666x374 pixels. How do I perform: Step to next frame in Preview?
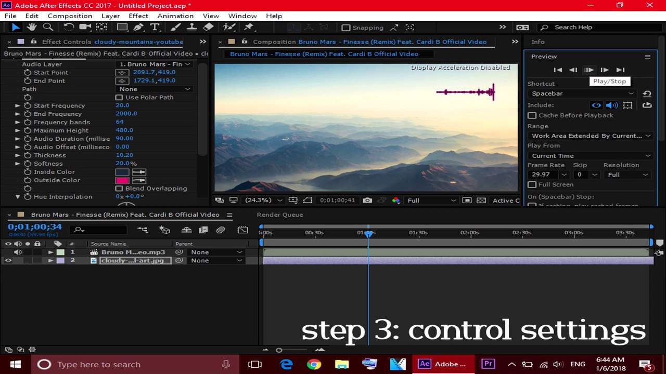605,70
